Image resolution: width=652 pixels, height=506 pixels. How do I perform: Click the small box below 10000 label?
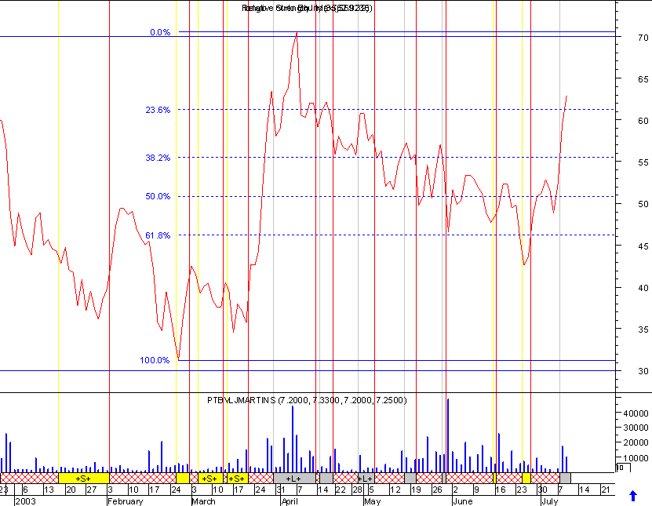pyautogui.click(x=623, y=468)
